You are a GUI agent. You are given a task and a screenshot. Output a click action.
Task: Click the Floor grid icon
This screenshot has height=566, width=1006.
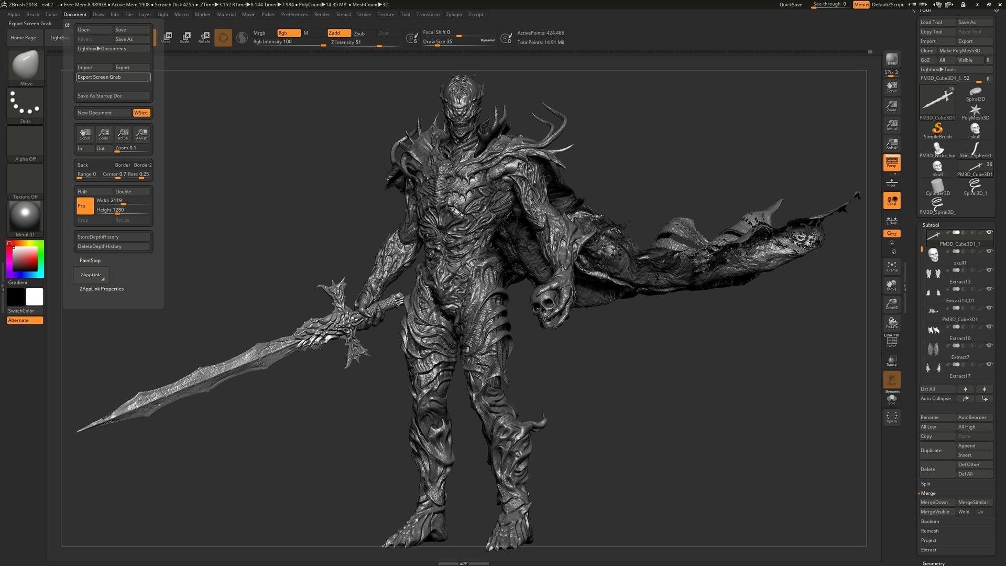click(x=891, y=183)
